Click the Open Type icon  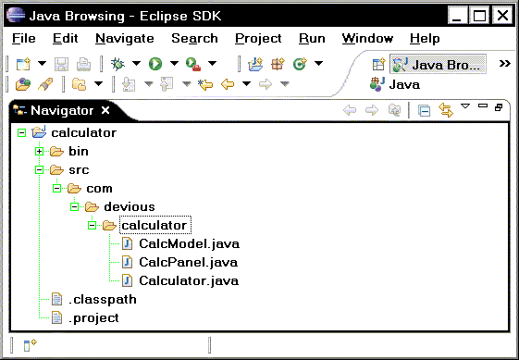pos(23,84)
